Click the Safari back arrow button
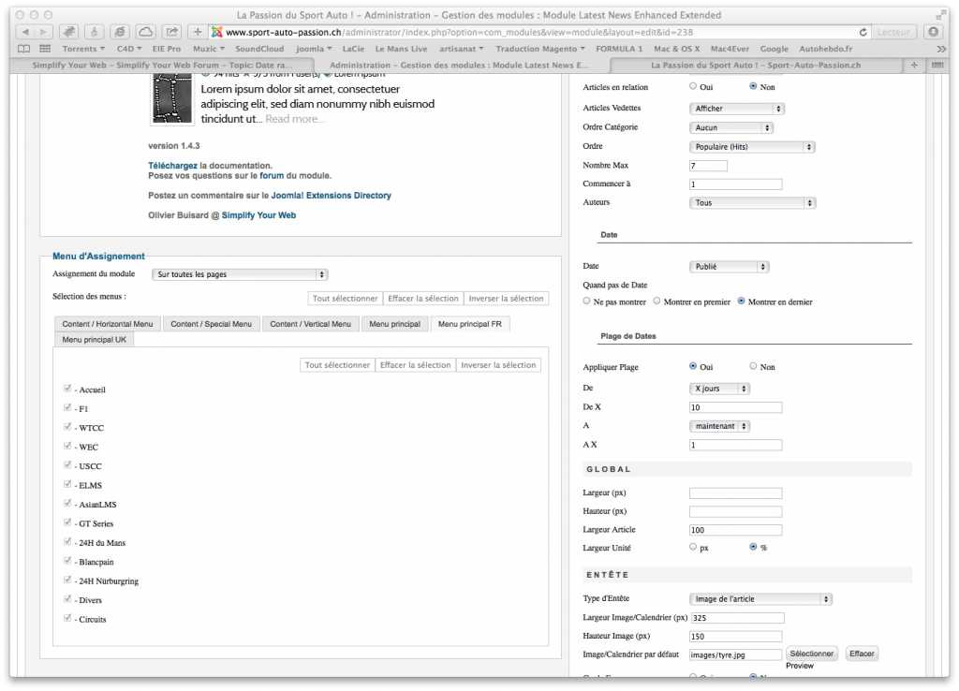This screenshot has width=959, height=691. coord(24,32)
